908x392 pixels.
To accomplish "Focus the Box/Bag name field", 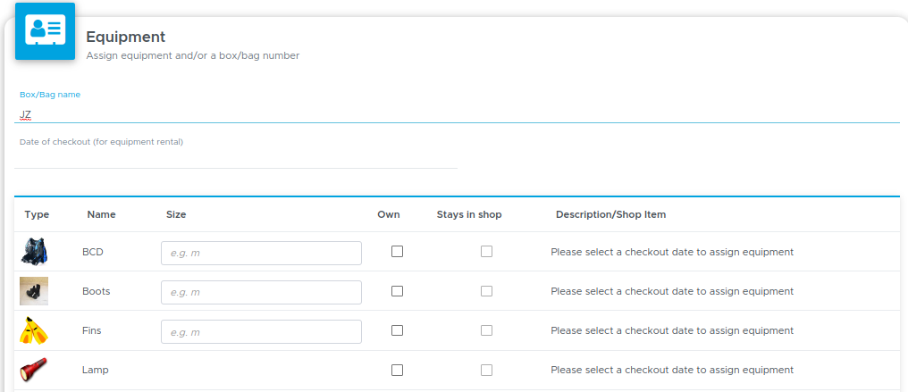I will 457,114.
